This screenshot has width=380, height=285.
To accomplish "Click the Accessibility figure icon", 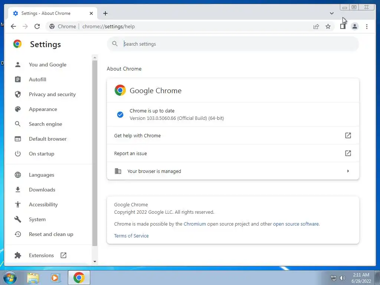I will click(x=18, y=204).
